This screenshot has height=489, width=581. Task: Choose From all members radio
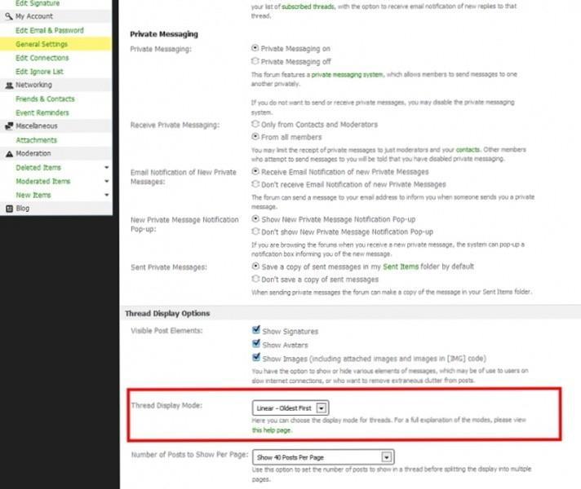(x=255, y=137)
